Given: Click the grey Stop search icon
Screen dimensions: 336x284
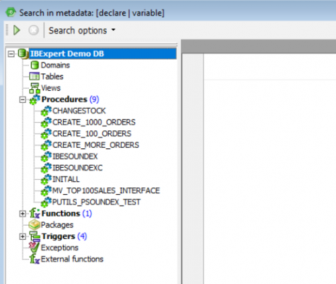Looking at the screenshot, I should click(x=34, y=30).
